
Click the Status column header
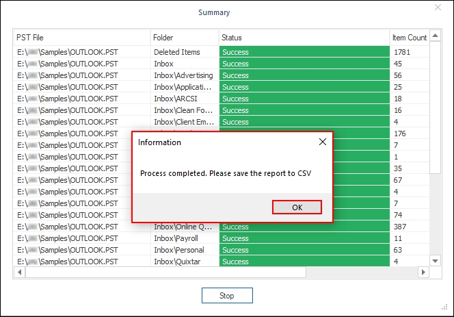click(x=304, y=38)
